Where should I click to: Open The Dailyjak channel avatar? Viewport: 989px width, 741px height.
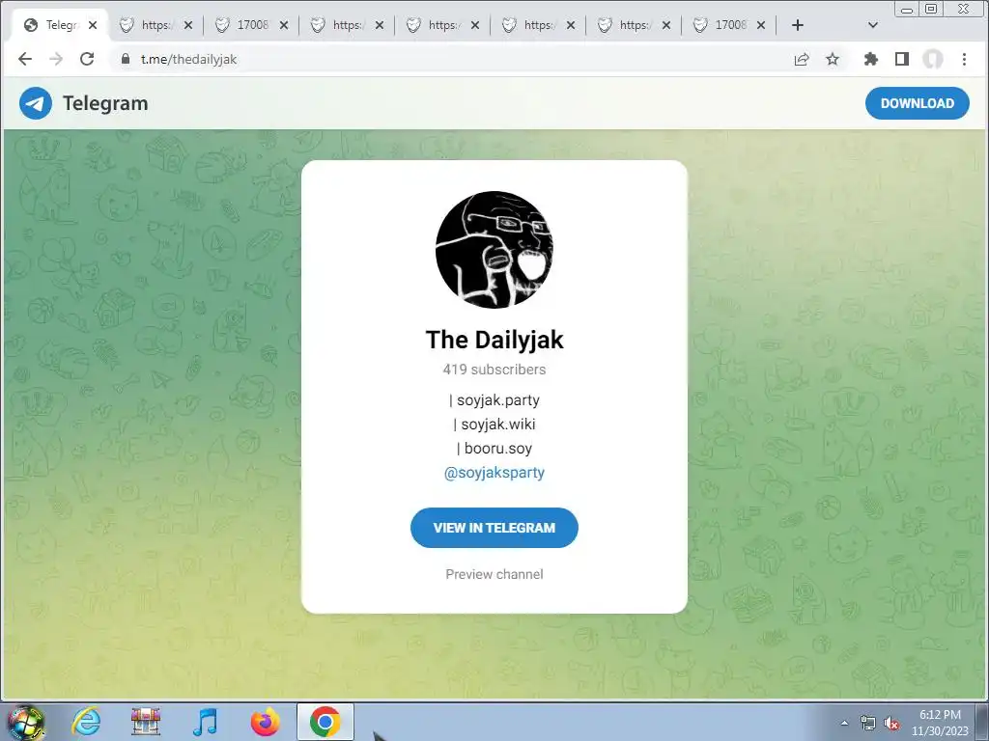coord(494,250)
